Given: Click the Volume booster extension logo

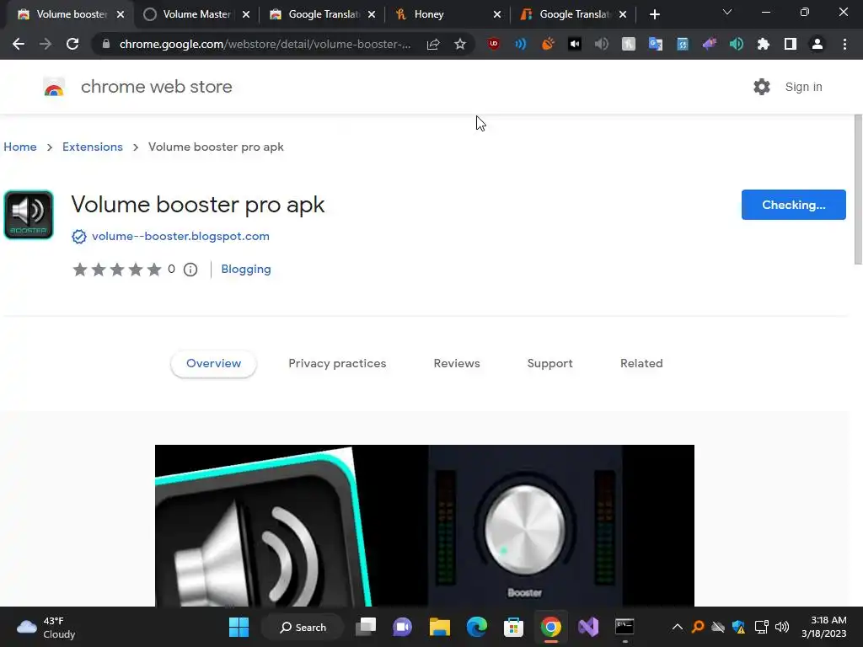Looking at the screenshot, I should point(29,215).
